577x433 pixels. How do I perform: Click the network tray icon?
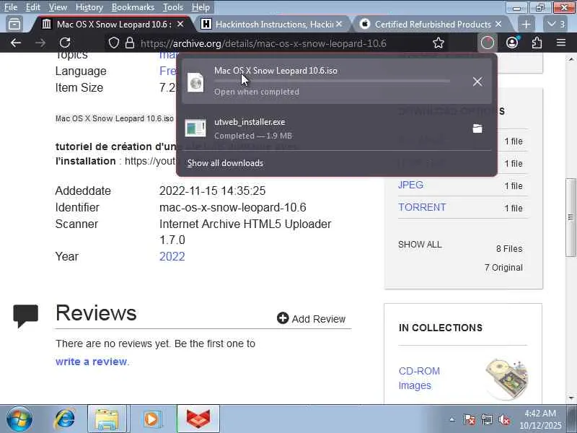tap(486, 419)
